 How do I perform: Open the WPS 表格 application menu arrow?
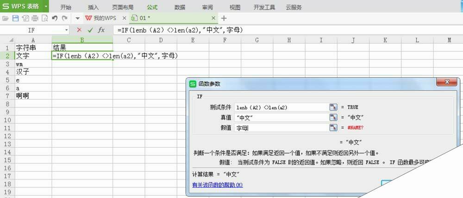click(46, 6)
